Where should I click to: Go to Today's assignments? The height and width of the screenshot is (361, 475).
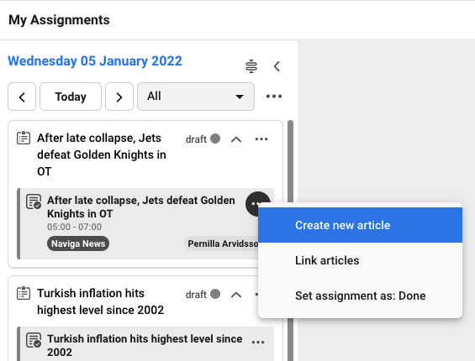point(71,97)
